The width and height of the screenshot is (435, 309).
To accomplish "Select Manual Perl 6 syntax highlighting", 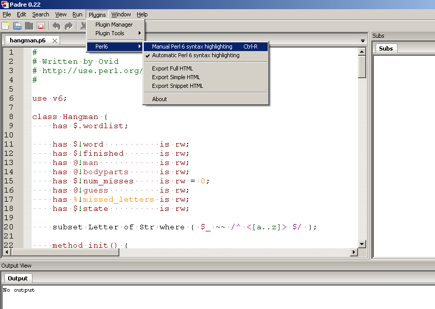I will [192, 46].
